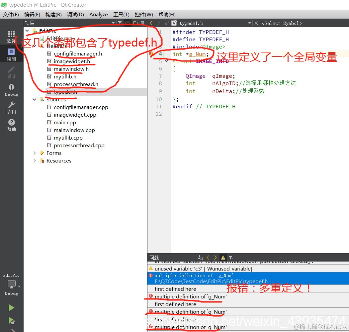Open the 控件(W) menu

tap(144, 15)
